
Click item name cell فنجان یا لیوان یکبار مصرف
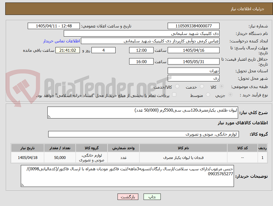tap(183, 158)
